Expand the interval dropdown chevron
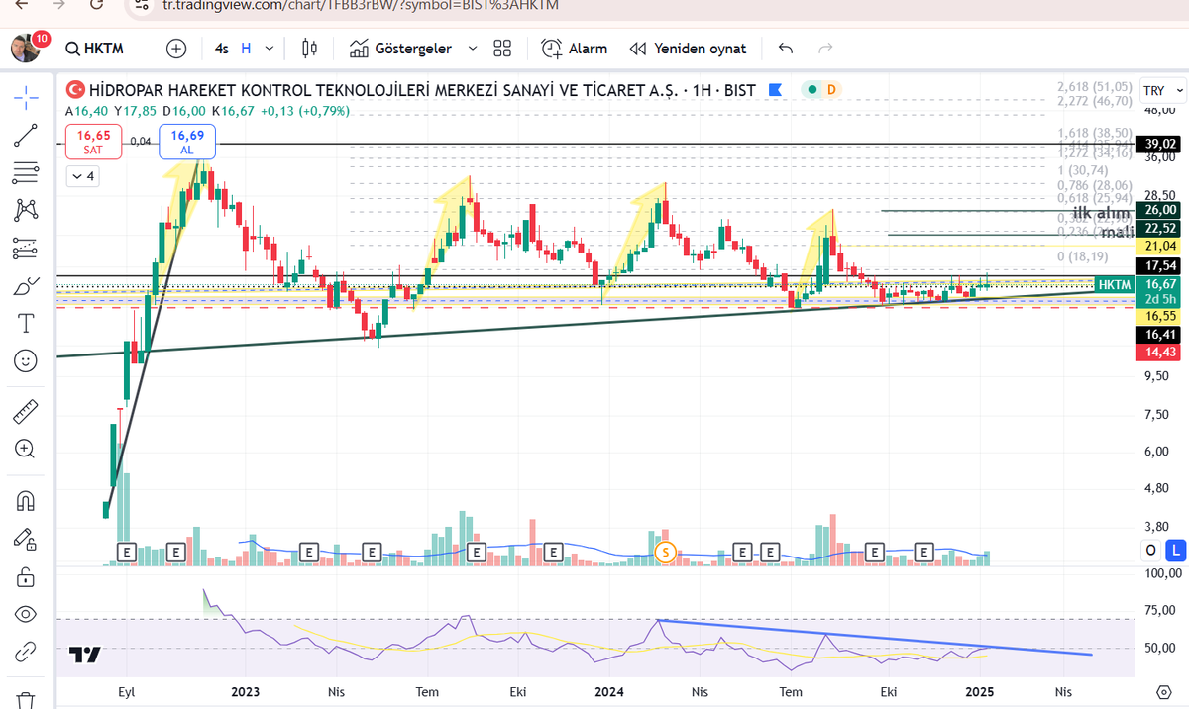Screen dimensions: 1189x709 click(270, 48)
